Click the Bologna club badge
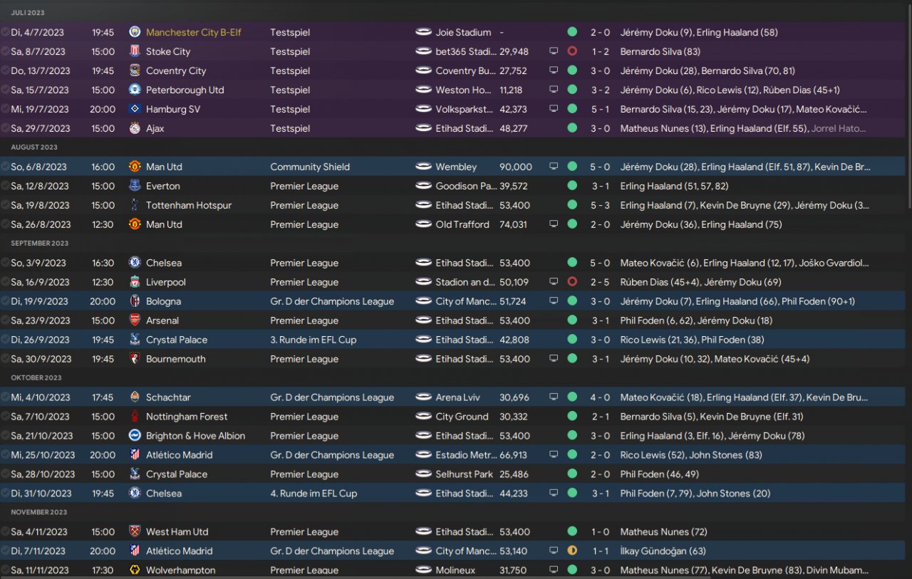The width and height of the screenshot is (912, 579). tap(135, 301)
